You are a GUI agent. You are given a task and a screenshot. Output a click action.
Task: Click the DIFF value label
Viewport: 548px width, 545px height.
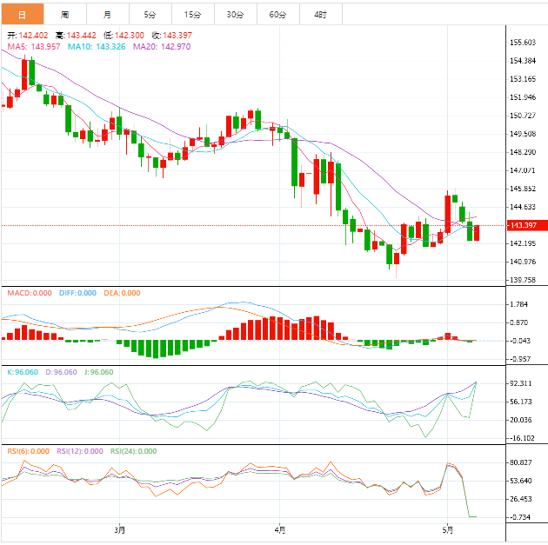coord(77,293)
